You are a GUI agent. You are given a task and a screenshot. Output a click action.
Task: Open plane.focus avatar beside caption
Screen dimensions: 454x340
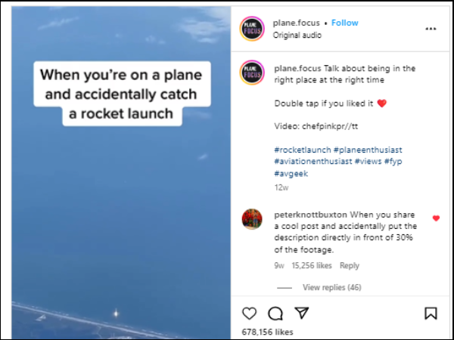coord(252,72)
